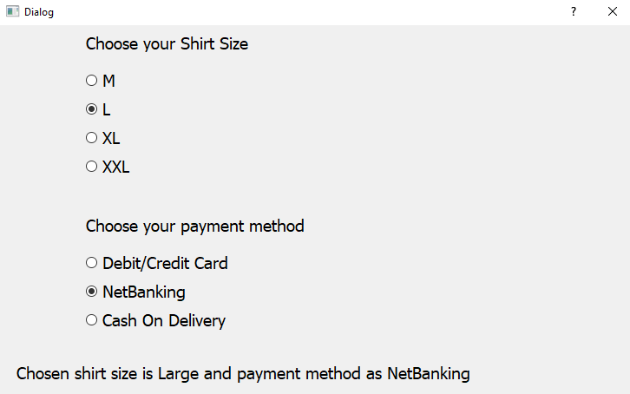Screen dimensions: 630x394
Task: Select Cash On Delivery payment option
Action: 155,320
